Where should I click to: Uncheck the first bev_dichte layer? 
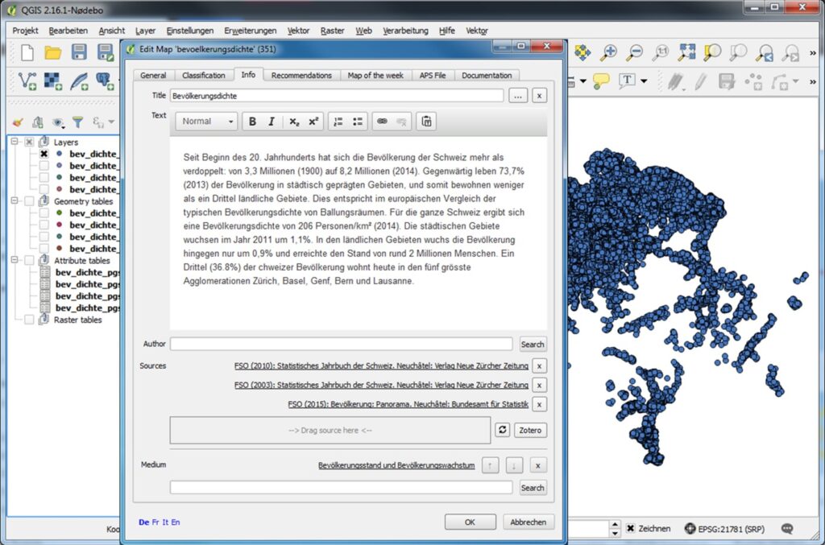pos(44,154)
